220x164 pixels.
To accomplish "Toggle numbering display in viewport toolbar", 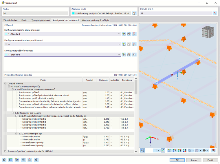I will (x=155, y=150).
